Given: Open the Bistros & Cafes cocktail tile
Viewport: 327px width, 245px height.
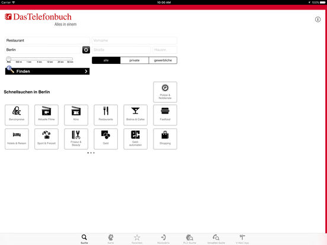Looking at the screenshot, I should point(135,115).
